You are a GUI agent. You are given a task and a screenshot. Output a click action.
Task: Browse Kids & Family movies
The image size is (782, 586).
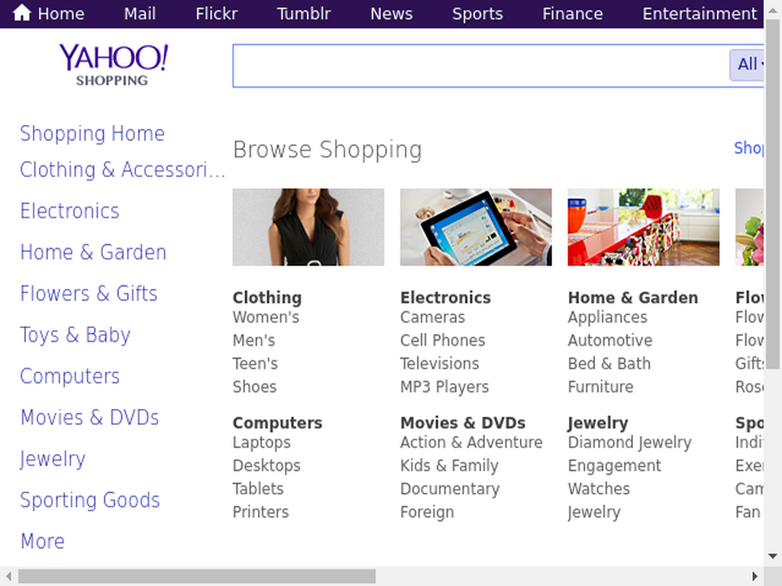[449, 466]
